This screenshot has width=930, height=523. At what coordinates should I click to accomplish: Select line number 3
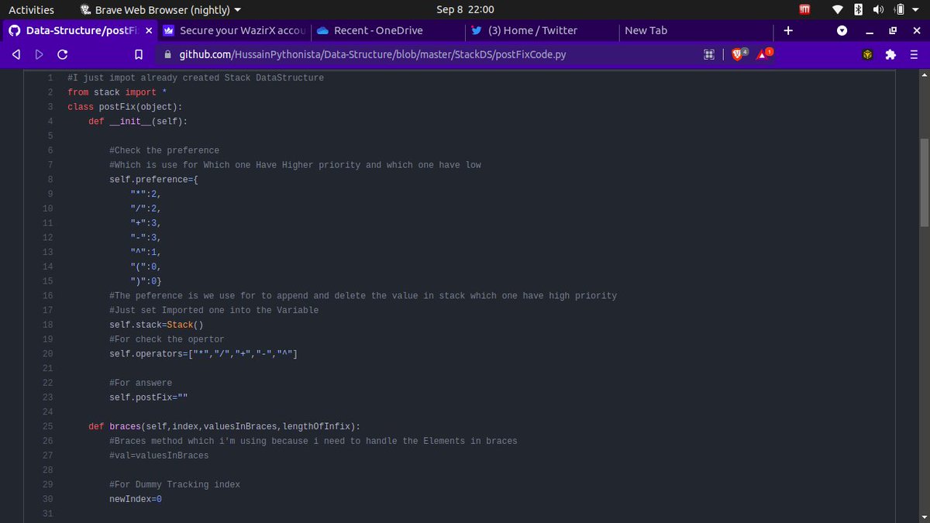tap(50, 107)
